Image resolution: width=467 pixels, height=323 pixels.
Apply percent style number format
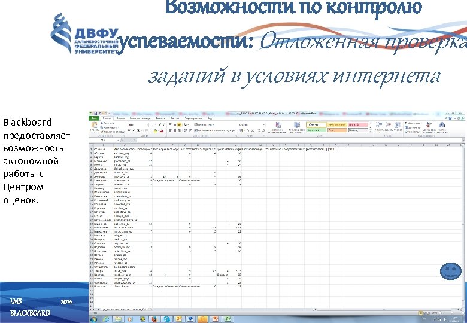pos(248,130)
